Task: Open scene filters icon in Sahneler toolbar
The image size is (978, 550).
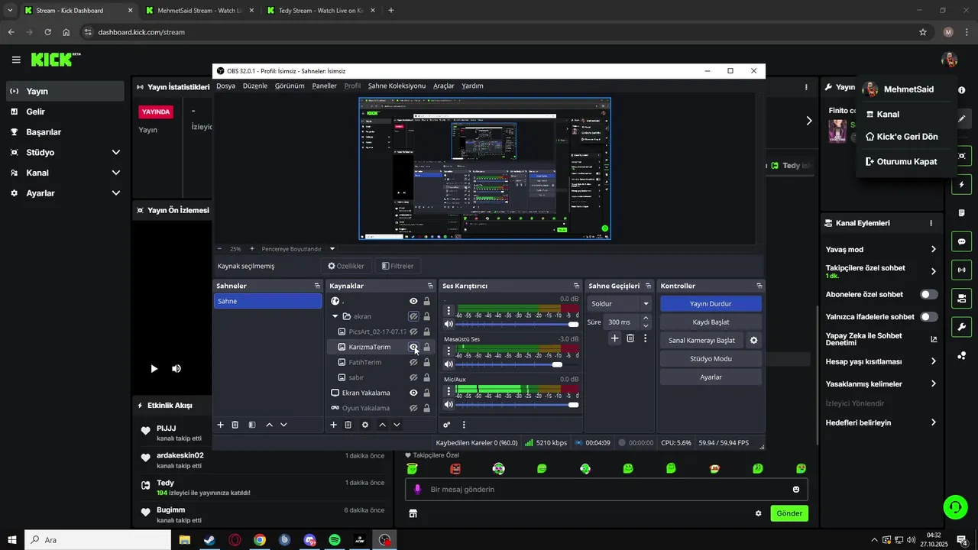Action: tap(251, 425)
